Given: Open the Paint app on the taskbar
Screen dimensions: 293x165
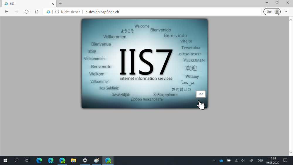Looking at the screenshot, I should point(96,160).
